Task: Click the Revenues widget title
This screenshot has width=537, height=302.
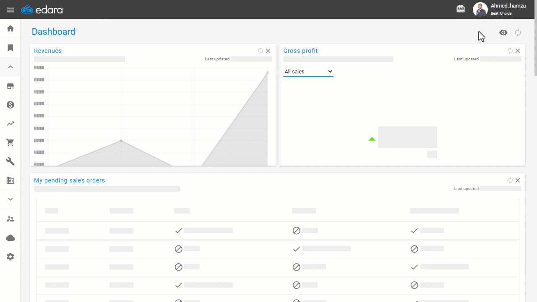Action: (48, 51)
